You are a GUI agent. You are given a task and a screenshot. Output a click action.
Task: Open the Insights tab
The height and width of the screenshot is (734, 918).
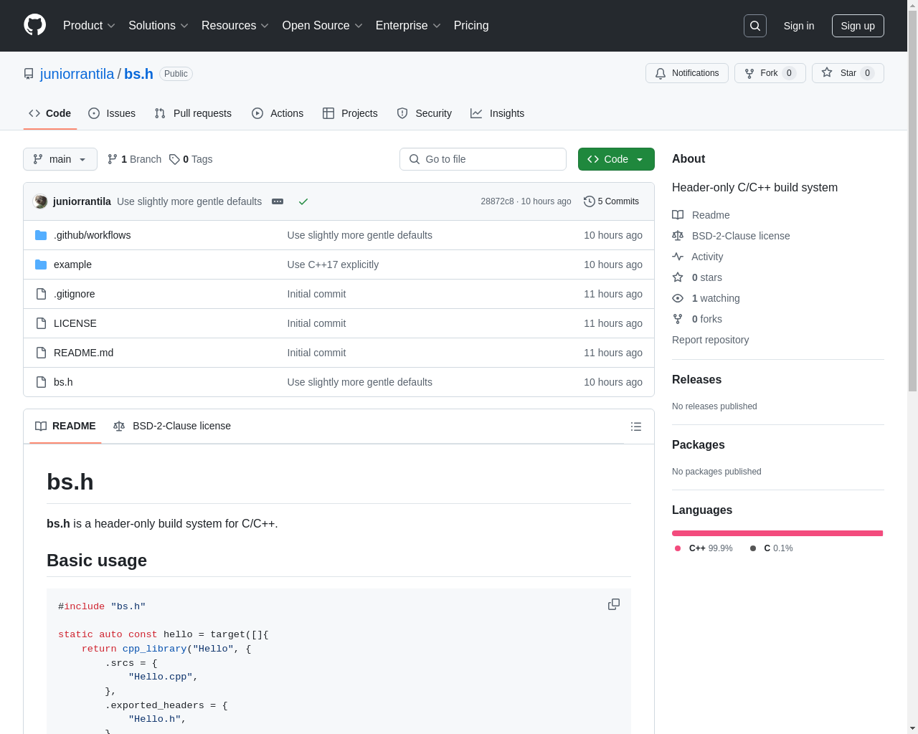coord(497,113)
